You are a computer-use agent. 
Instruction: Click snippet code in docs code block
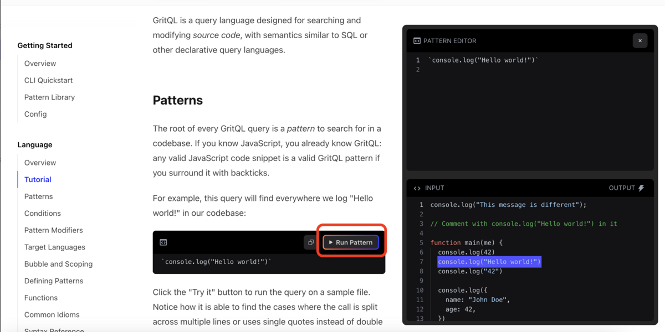(x=216, y=262)
